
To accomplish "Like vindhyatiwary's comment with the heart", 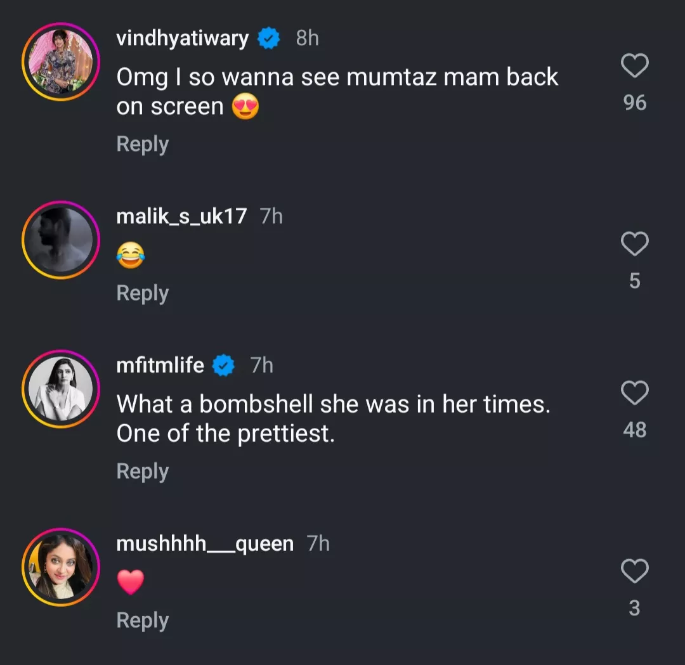I will pos(634,66).
